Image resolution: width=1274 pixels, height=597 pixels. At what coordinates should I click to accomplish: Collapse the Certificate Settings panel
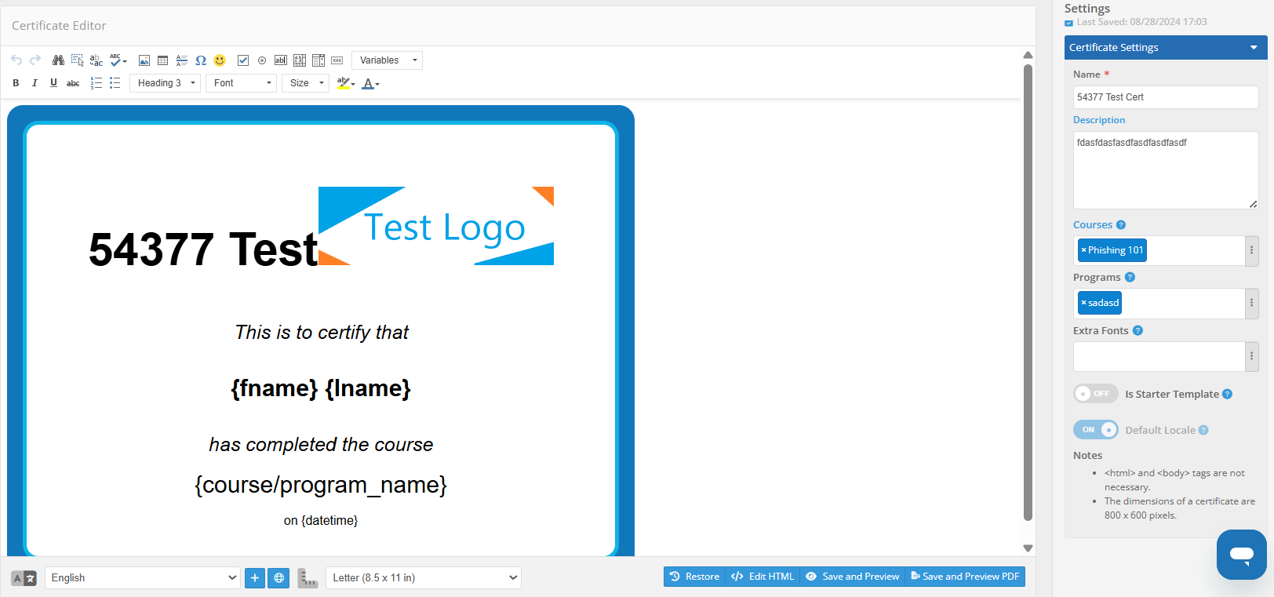pyautogui.click(x=1254, y=48)
